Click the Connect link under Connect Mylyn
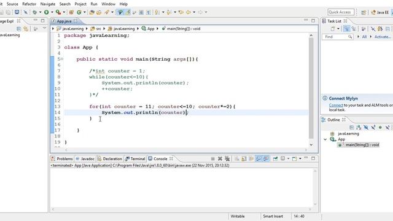The image size is (393, 221). [x=336, y=105]
